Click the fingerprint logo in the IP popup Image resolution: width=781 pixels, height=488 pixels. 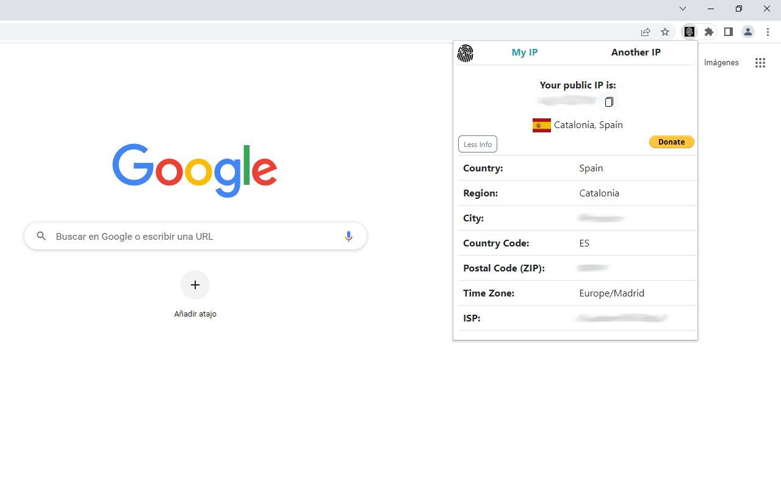(x=466, y=53)
